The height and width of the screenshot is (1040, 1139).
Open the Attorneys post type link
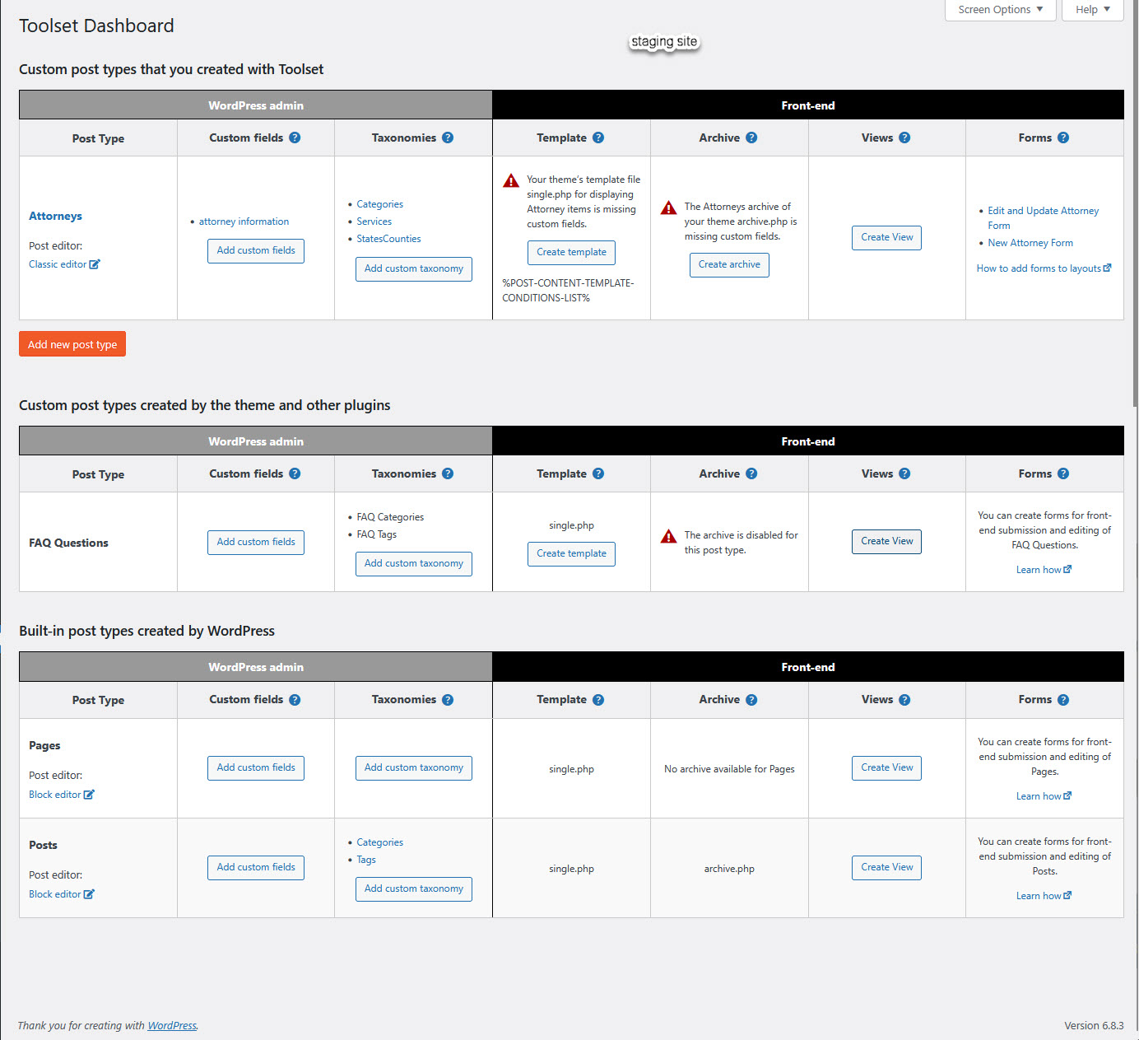click(55, 217)
